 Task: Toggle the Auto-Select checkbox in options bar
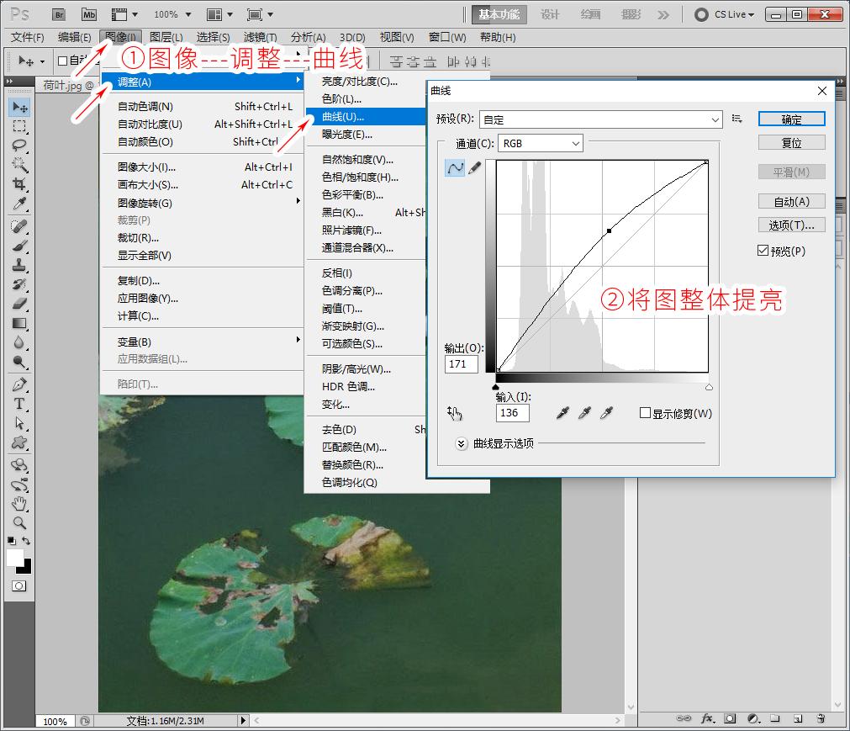62,61
